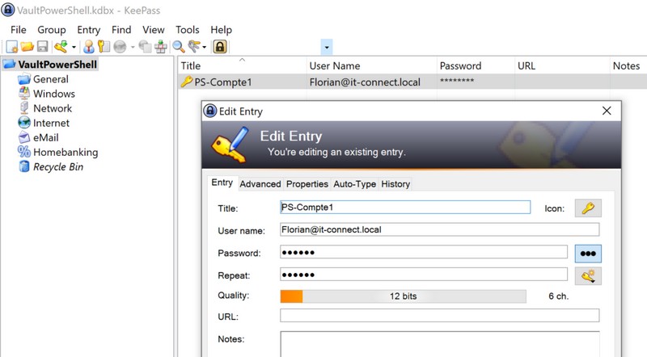Expand the Add Entry dropdown arrow
This screenshot has width=647, height=357.
pyautogui.click(x=74, y=47)
